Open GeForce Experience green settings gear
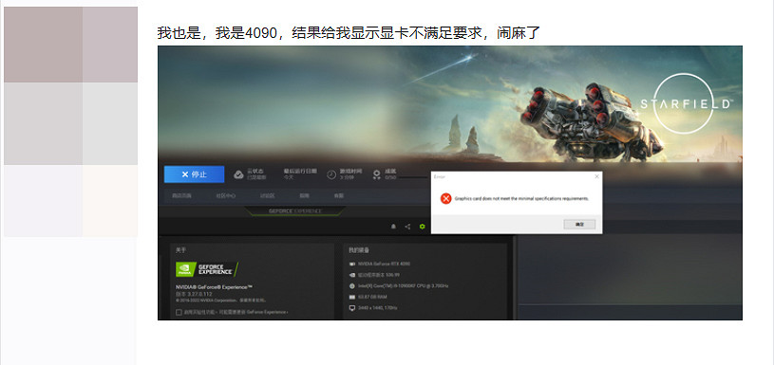Screen dimensions: 774x365 [x=422, y=227]
